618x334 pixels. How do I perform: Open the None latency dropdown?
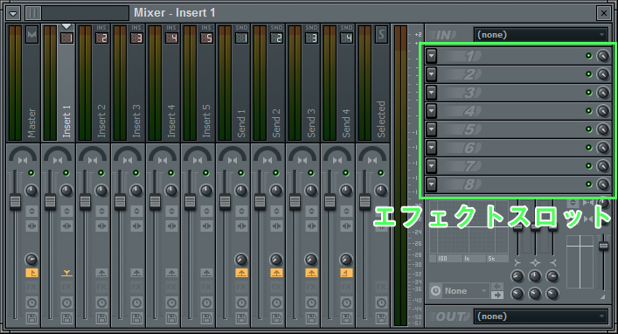(x=466, y=291)
